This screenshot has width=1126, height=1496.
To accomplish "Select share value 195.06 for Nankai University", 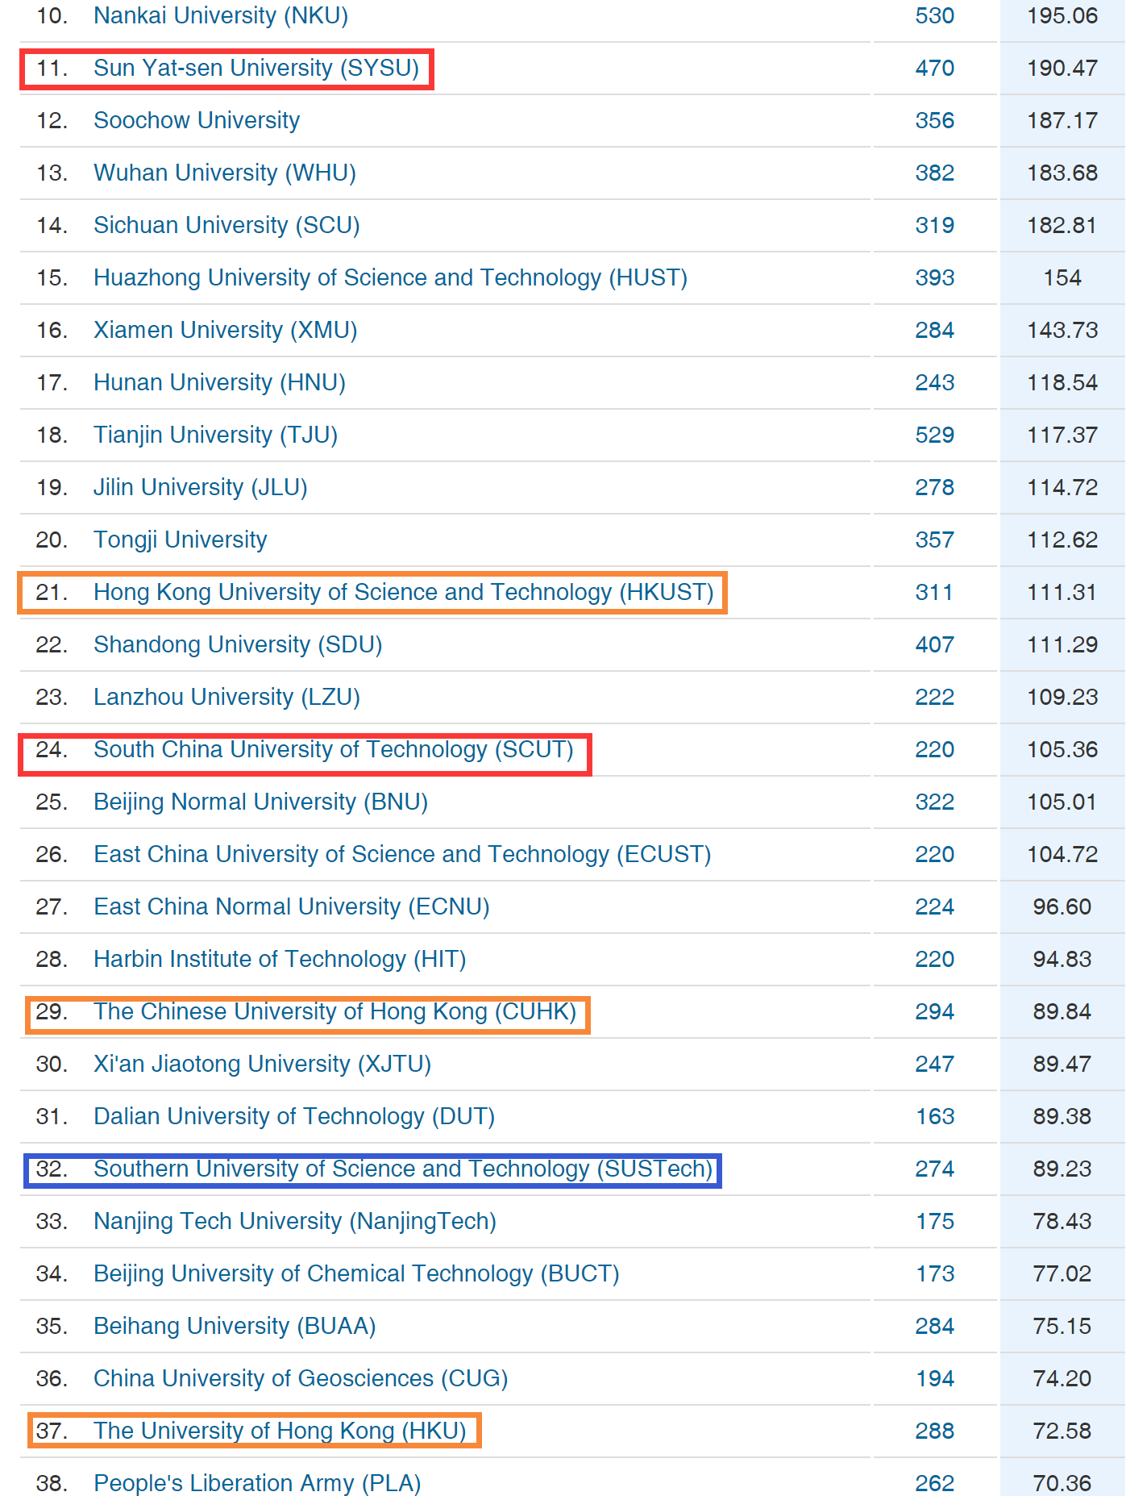I will (x=1062, y=16).
